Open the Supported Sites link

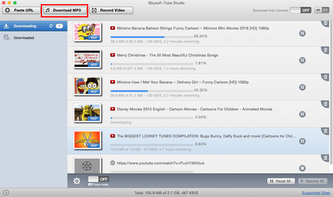(316, 193)
